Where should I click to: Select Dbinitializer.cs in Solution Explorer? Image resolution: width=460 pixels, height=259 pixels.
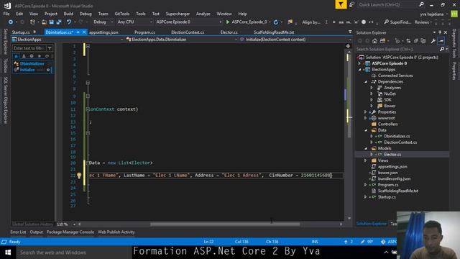pos(397,136)
